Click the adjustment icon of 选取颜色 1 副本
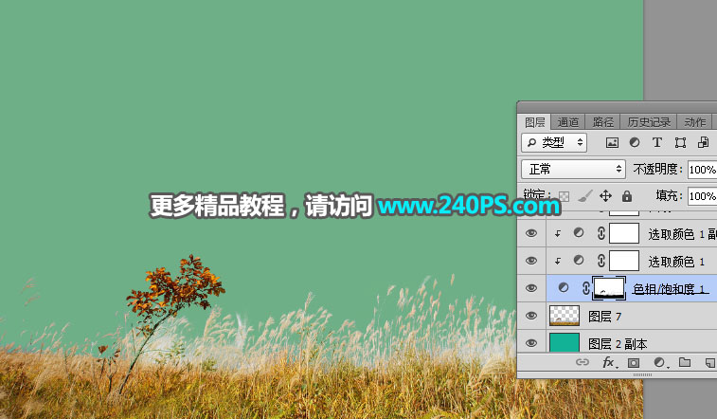 coord(579,232)
